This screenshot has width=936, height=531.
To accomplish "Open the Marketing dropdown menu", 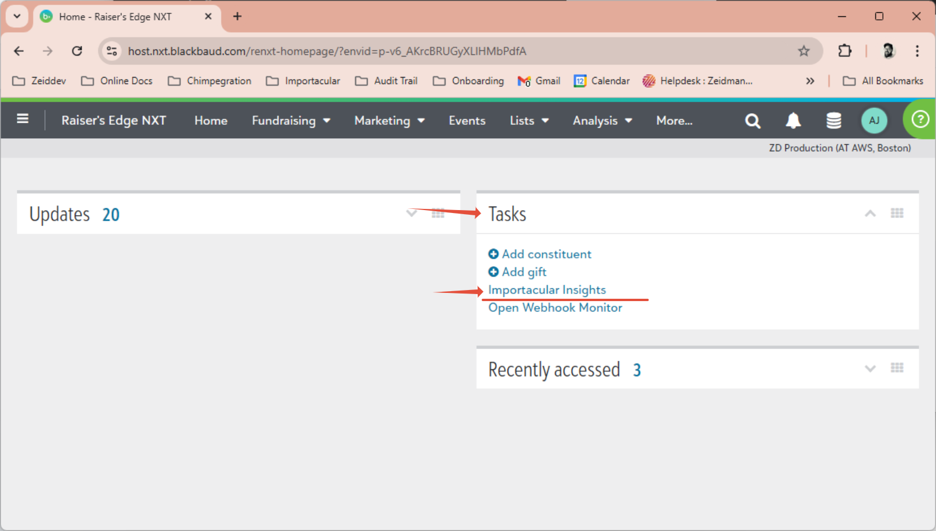I will (x=389, y=121).
